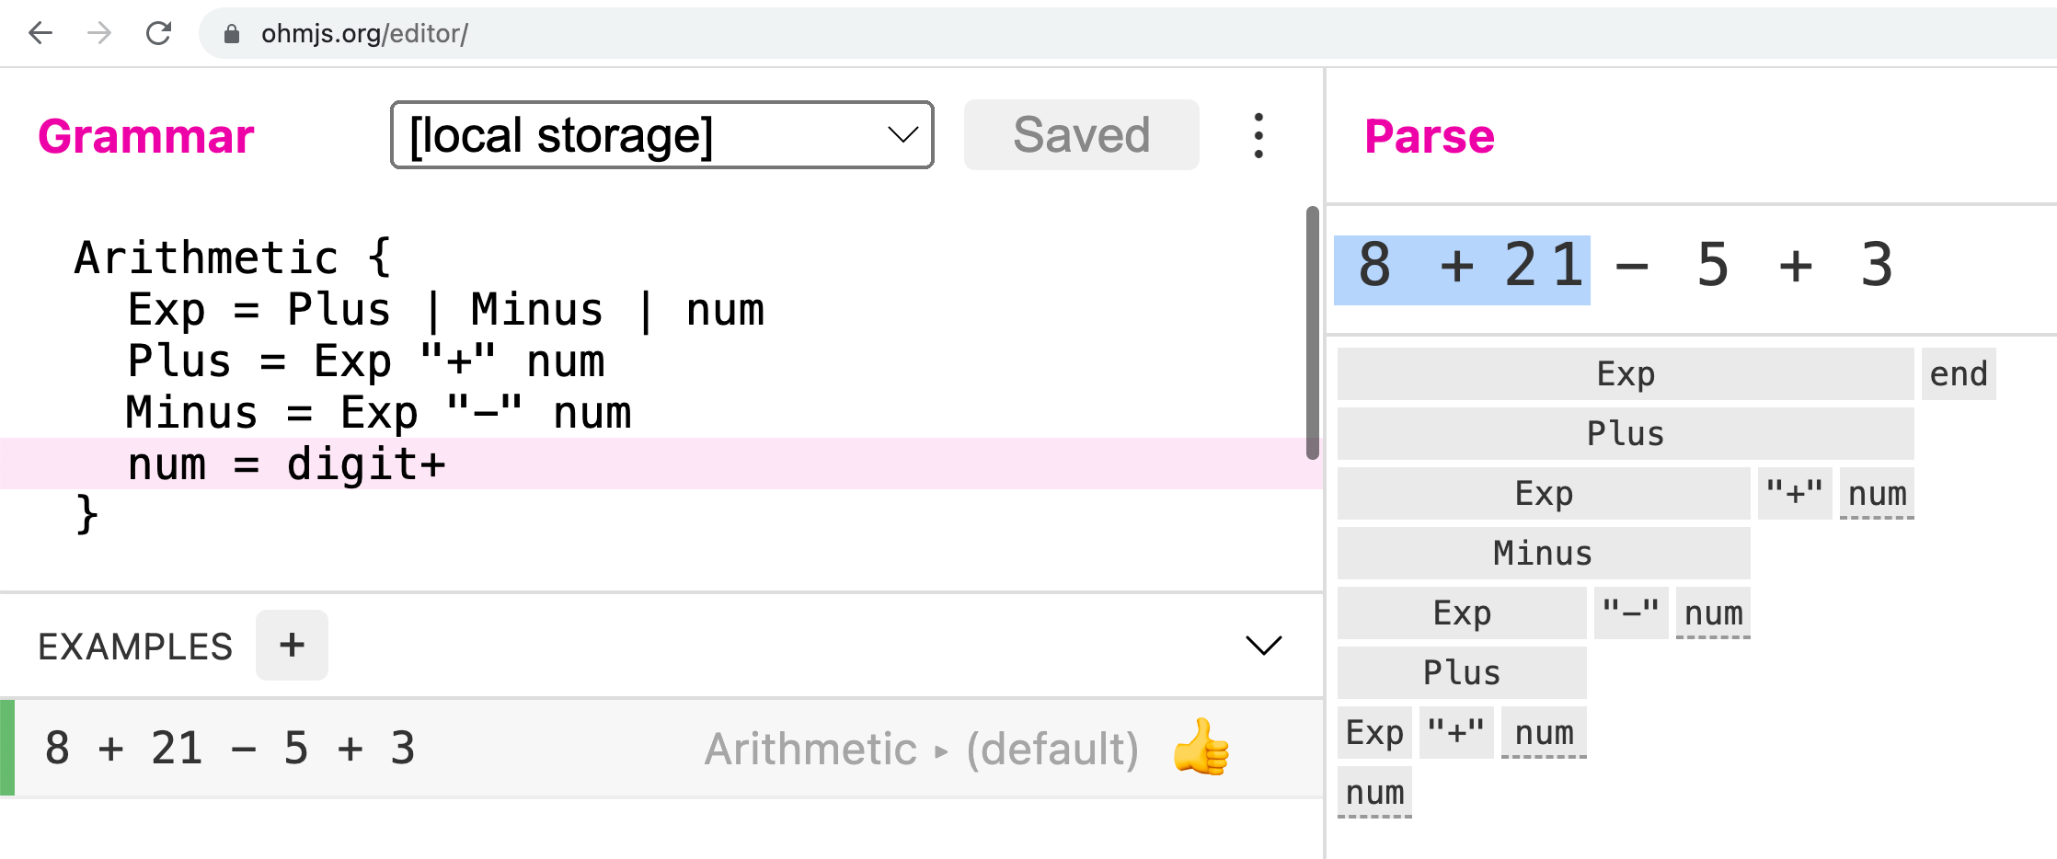The height and width of the screenshot is (859, 2057).
Task: Open ohmjs.org/editor/ from the address bar
Action: click(362, 33)
